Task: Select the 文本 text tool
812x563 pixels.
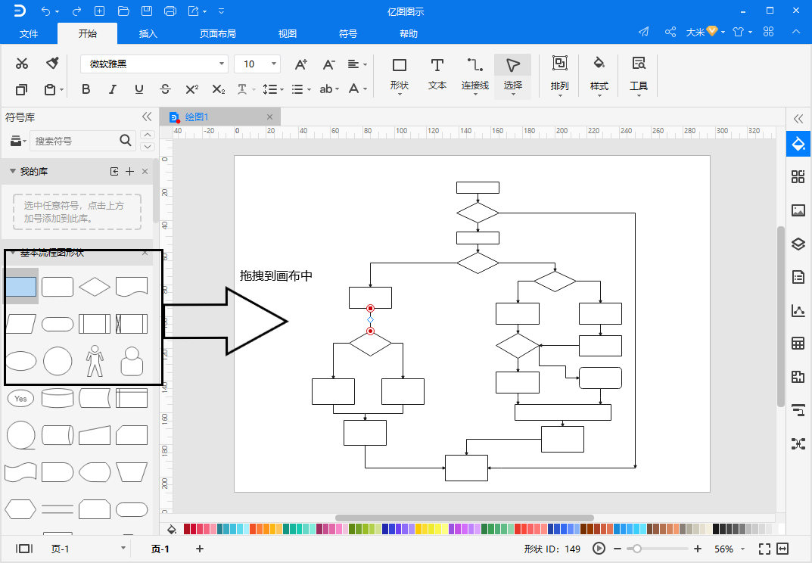Action: point(437,76)
